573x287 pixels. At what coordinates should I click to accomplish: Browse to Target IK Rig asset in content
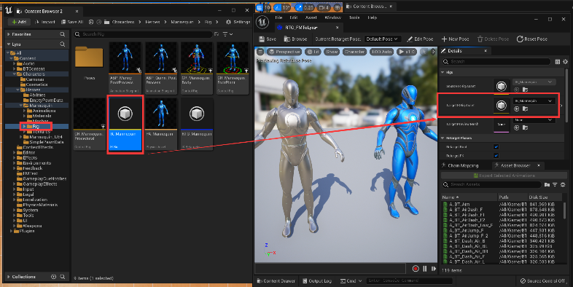pos(525,109)
